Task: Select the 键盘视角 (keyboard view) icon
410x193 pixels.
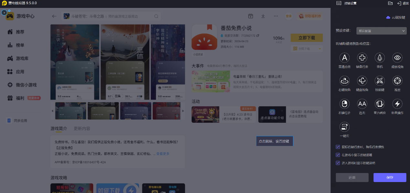Action: click(x=362, y=81)
